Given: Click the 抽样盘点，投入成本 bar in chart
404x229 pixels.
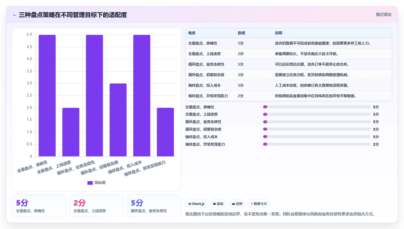Looking at the screenshot, I should (142, 96).
